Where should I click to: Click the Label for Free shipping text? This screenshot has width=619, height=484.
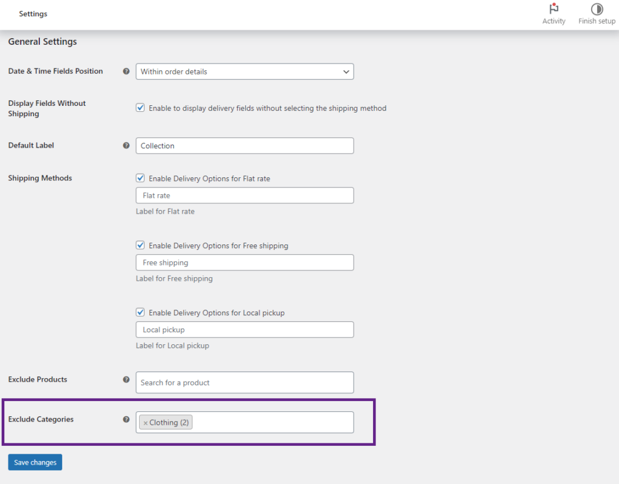coord(174,278)
